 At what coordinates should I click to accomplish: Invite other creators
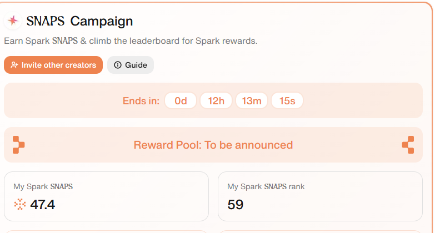coord(53,65)
